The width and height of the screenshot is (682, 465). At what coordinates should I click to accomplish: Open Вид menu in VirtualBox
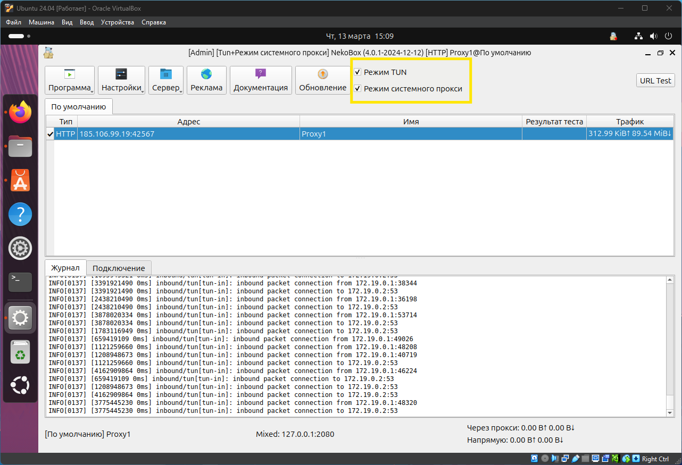tap(67, 22)
